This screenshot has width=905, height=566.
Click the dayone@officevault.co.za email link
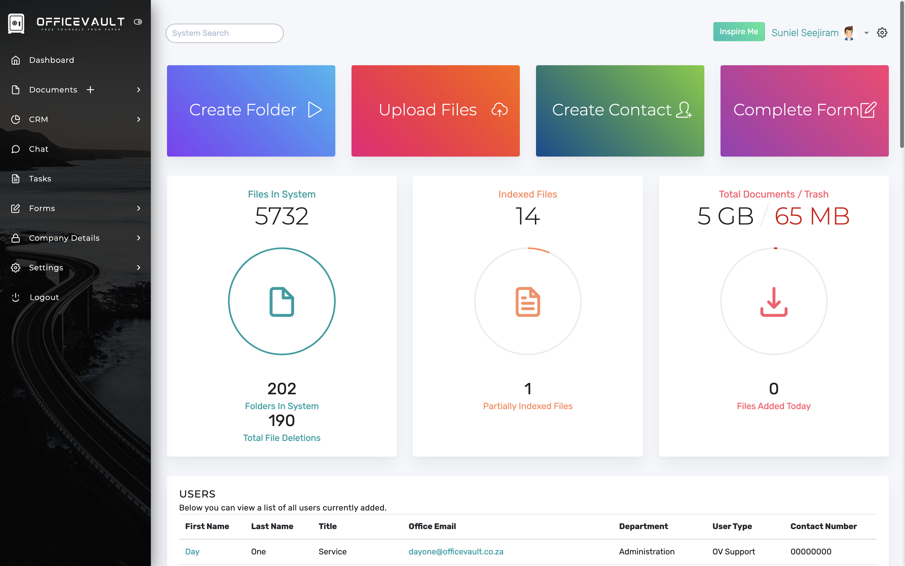455,551
